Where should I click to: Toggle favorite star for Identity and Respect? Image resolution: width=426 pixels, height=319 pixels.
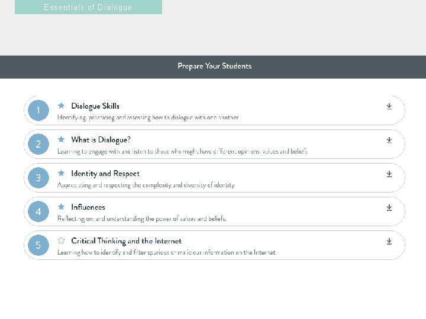pos(61,172)
